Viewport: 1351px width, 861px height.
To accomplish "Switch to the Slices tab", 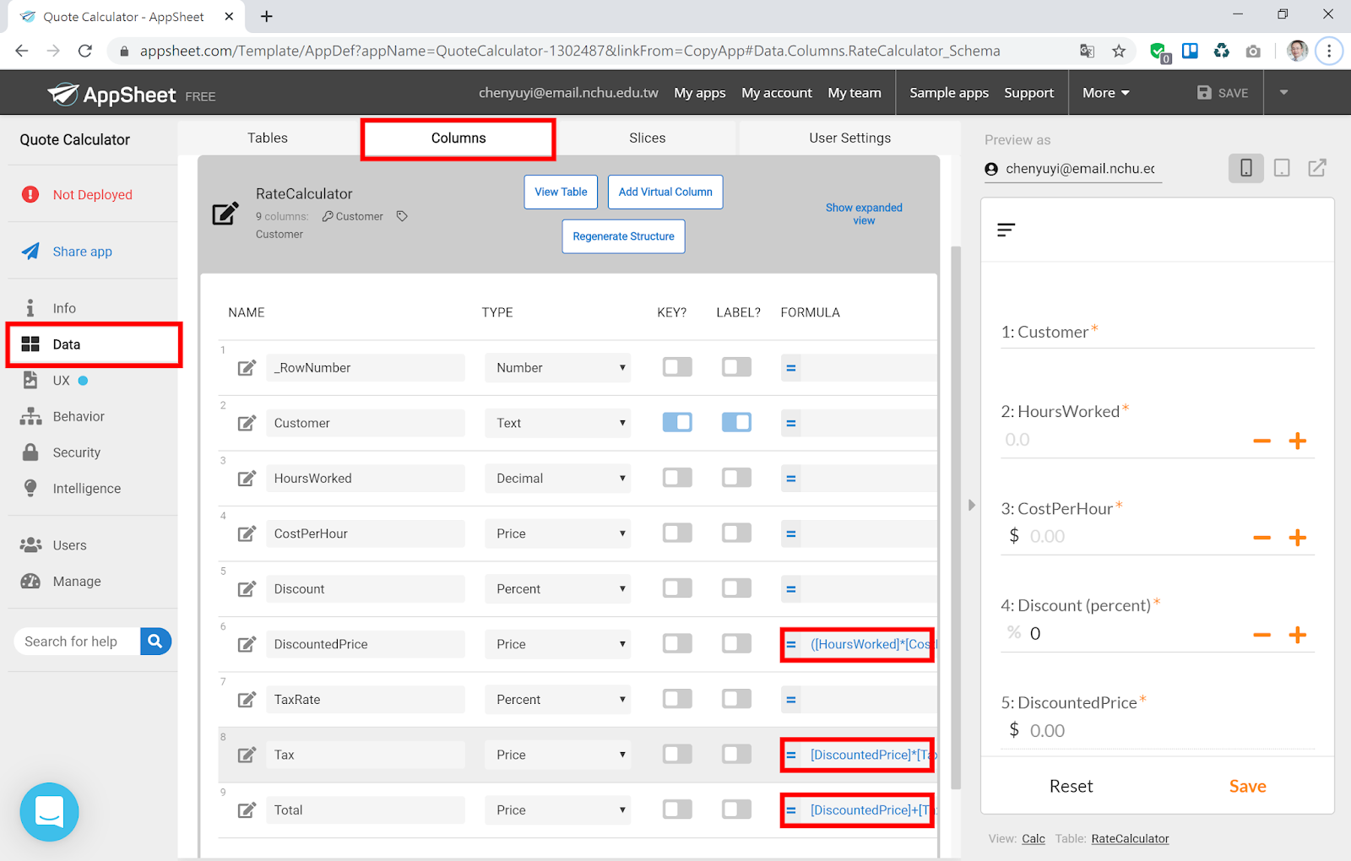I will coord(648,138).
